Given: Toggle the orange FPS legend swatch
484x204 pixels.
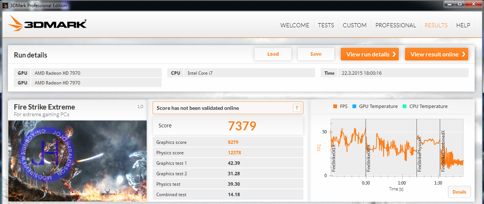Looking at the screenshot, I should coord(335,106).
